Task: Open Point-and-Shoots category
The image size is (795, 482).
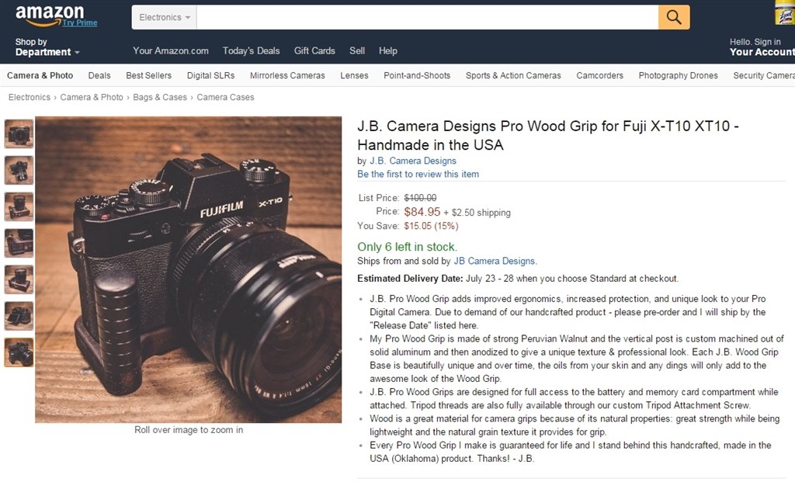Action: tap(417, 75)
